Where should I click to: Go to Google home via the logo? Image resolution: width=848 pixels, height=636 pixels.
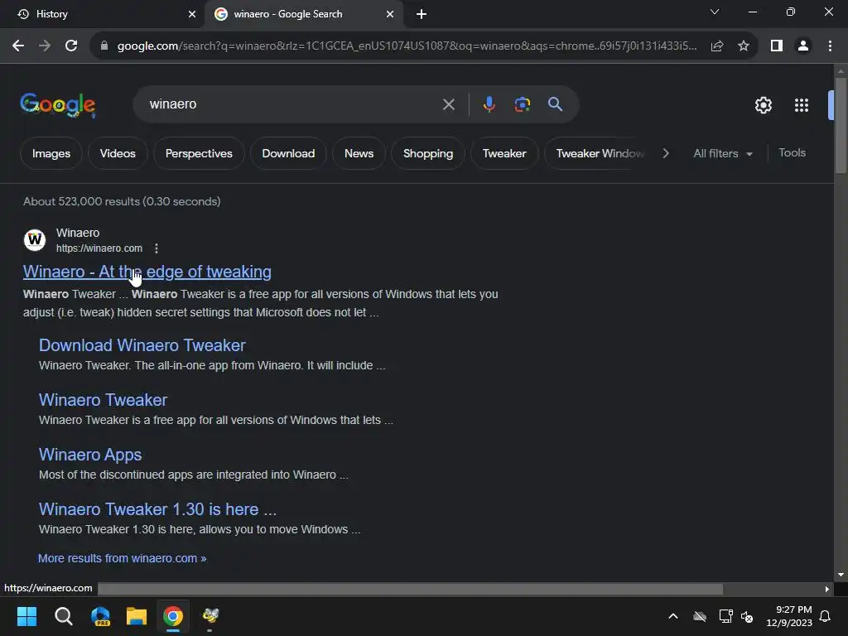pos(58,105)
